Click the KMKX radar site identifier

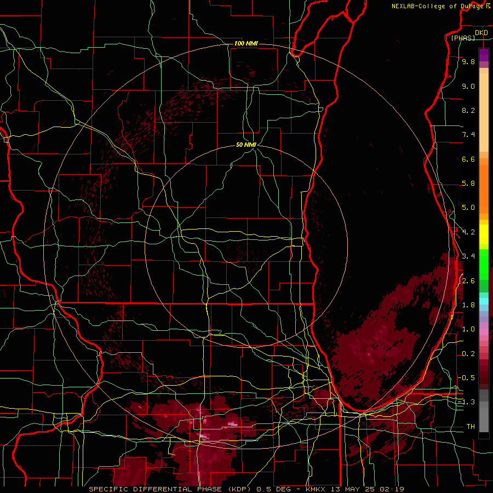click(x=316, y=489)
